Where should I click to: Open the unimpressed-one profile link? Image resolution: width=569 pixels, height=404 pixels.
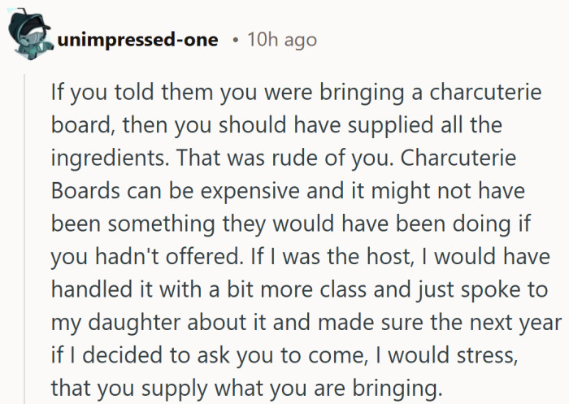point(137,39)
